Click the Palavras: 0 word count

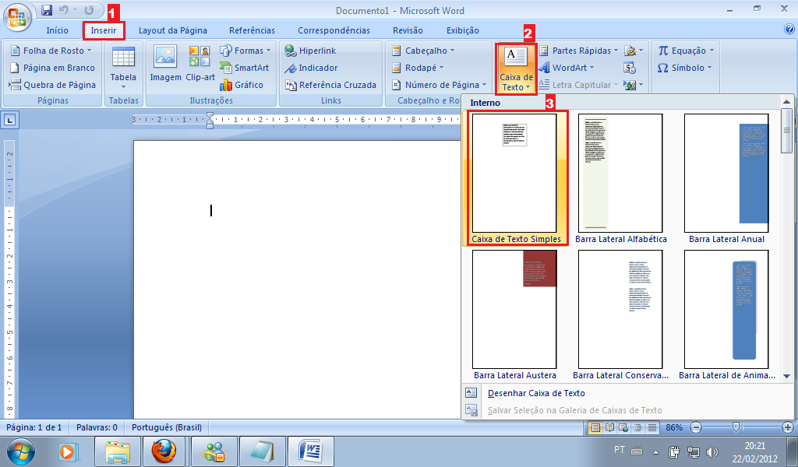[97, 427]
